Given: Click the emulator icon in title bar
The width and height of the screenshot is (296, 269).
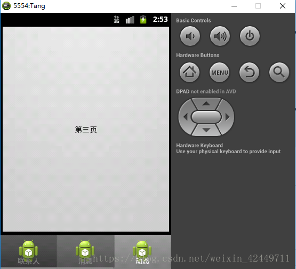Looking at the screenshot, I should pyautogui.click(x=6, y=6).
